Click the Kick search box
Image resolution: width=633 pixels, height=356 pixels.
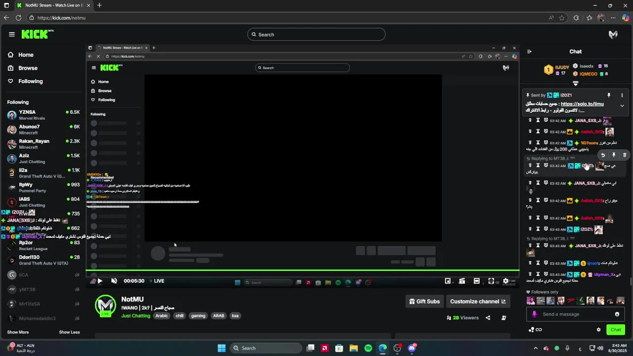(316, 35)
